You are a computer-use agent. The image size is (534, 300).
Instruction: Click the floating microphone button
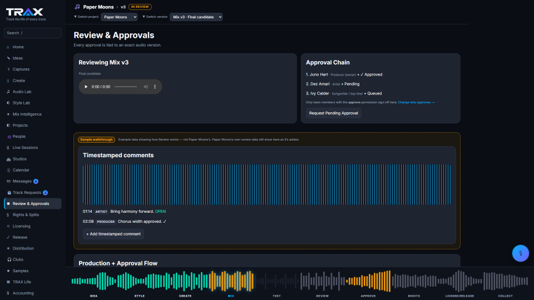click(521, 253)
